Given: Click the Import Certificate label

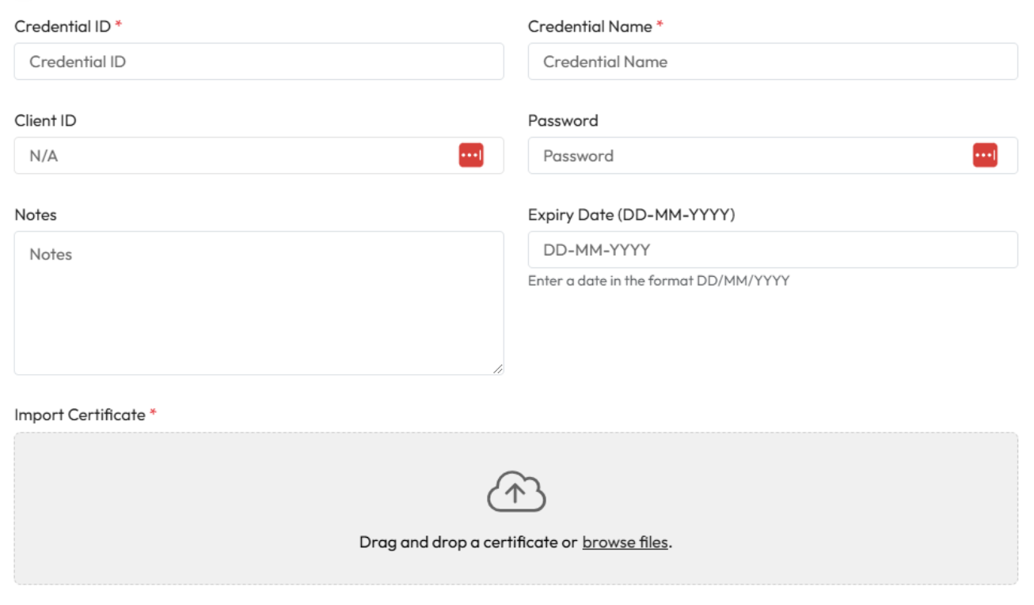Looking at the screenshot, I should click(x=80, y=415).
